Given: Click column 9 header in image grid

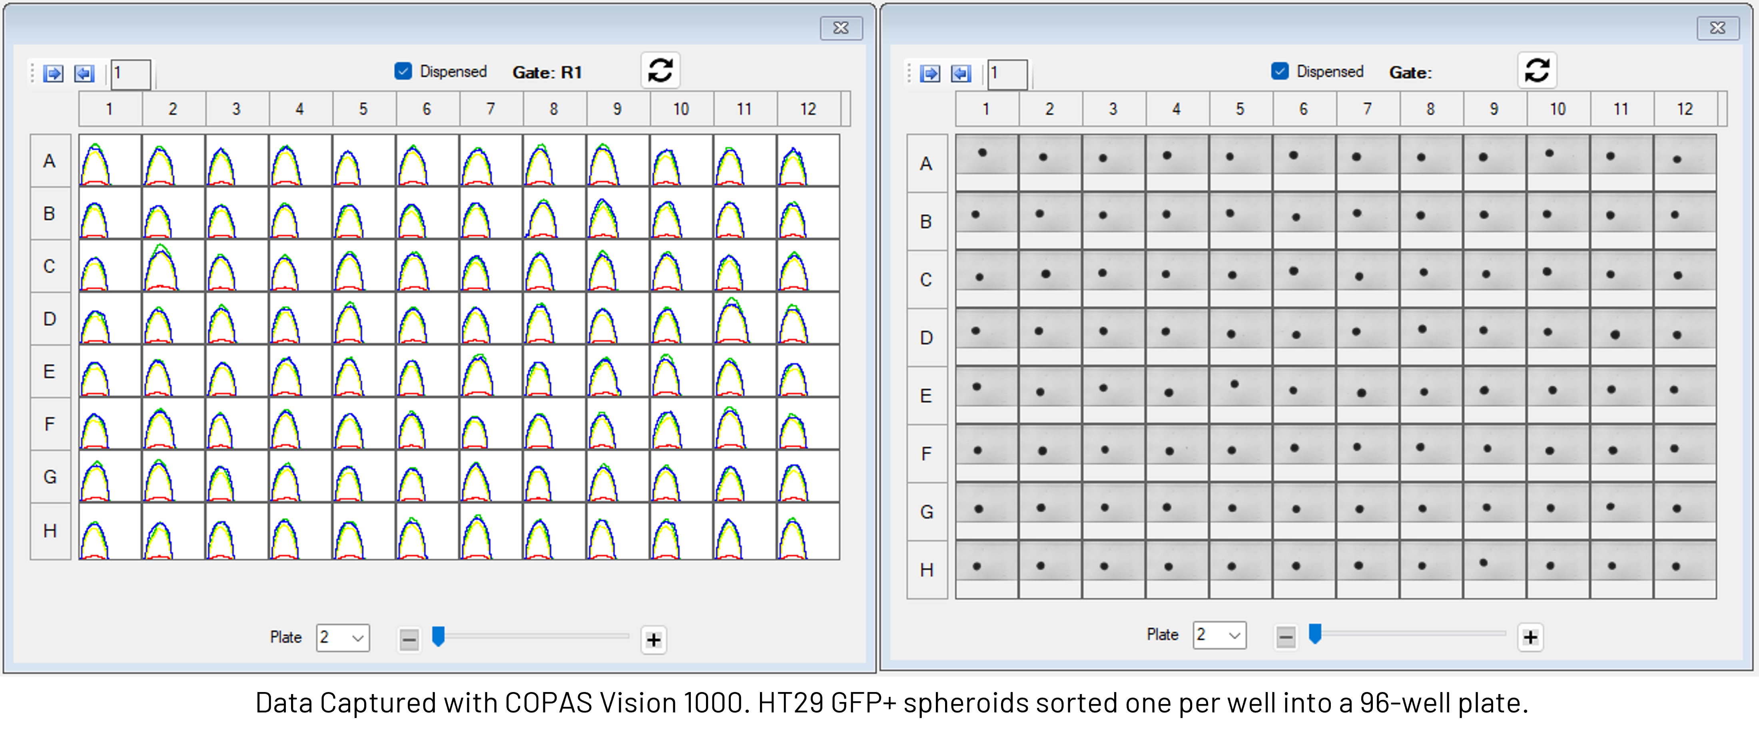Looking at the screenshot, I should pyautogui.click(x=1494, y=109).
